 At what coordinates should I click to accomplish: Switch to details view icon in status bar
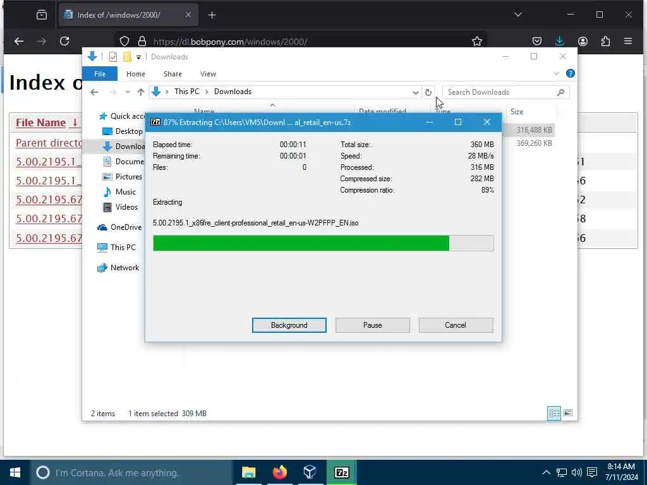[x=553, y=413]
